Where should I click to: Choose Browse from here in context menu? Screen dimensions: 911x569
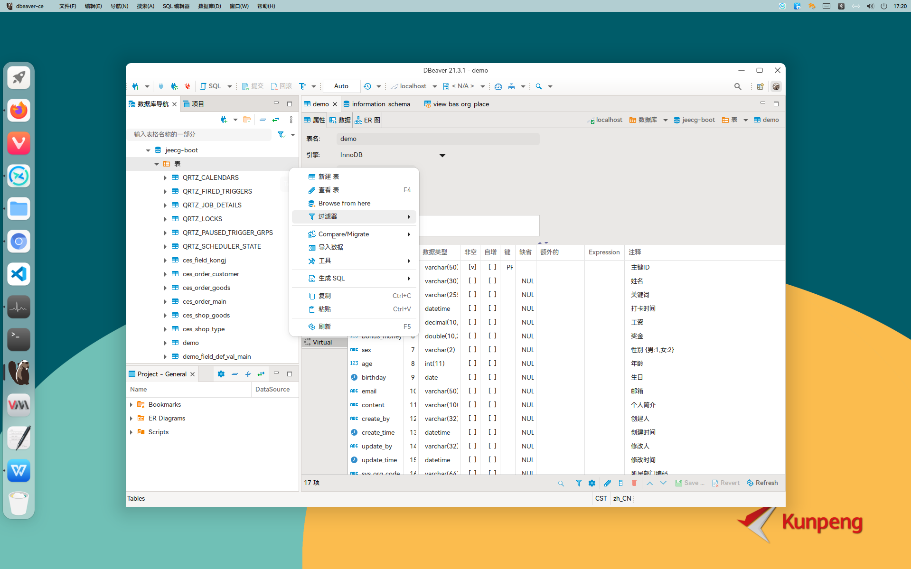pyautogui.click(x=343, y=203)
